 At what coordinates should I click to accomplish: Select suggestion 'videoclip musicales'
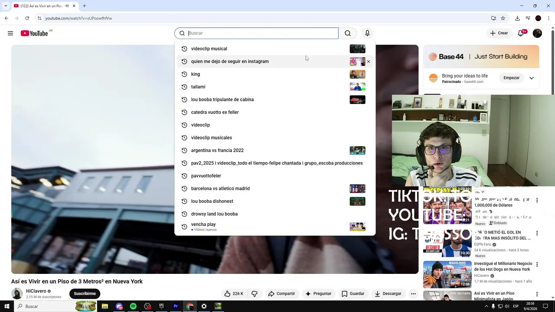coord(275,138)
